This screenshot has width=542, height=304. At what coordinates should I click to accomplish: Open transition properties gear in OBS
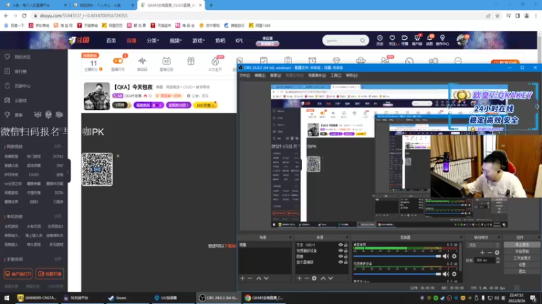click(497, 253)
